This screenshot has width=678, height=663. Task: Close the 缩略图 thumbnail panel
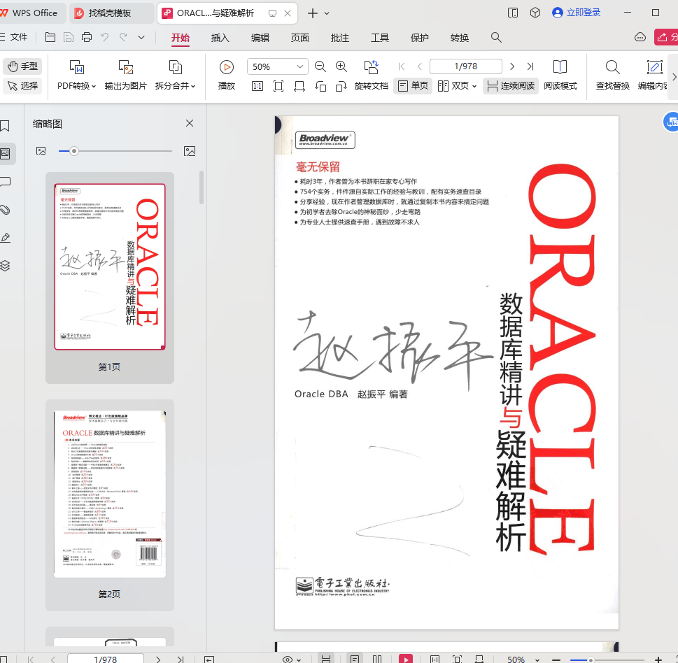tap(190, 123)
